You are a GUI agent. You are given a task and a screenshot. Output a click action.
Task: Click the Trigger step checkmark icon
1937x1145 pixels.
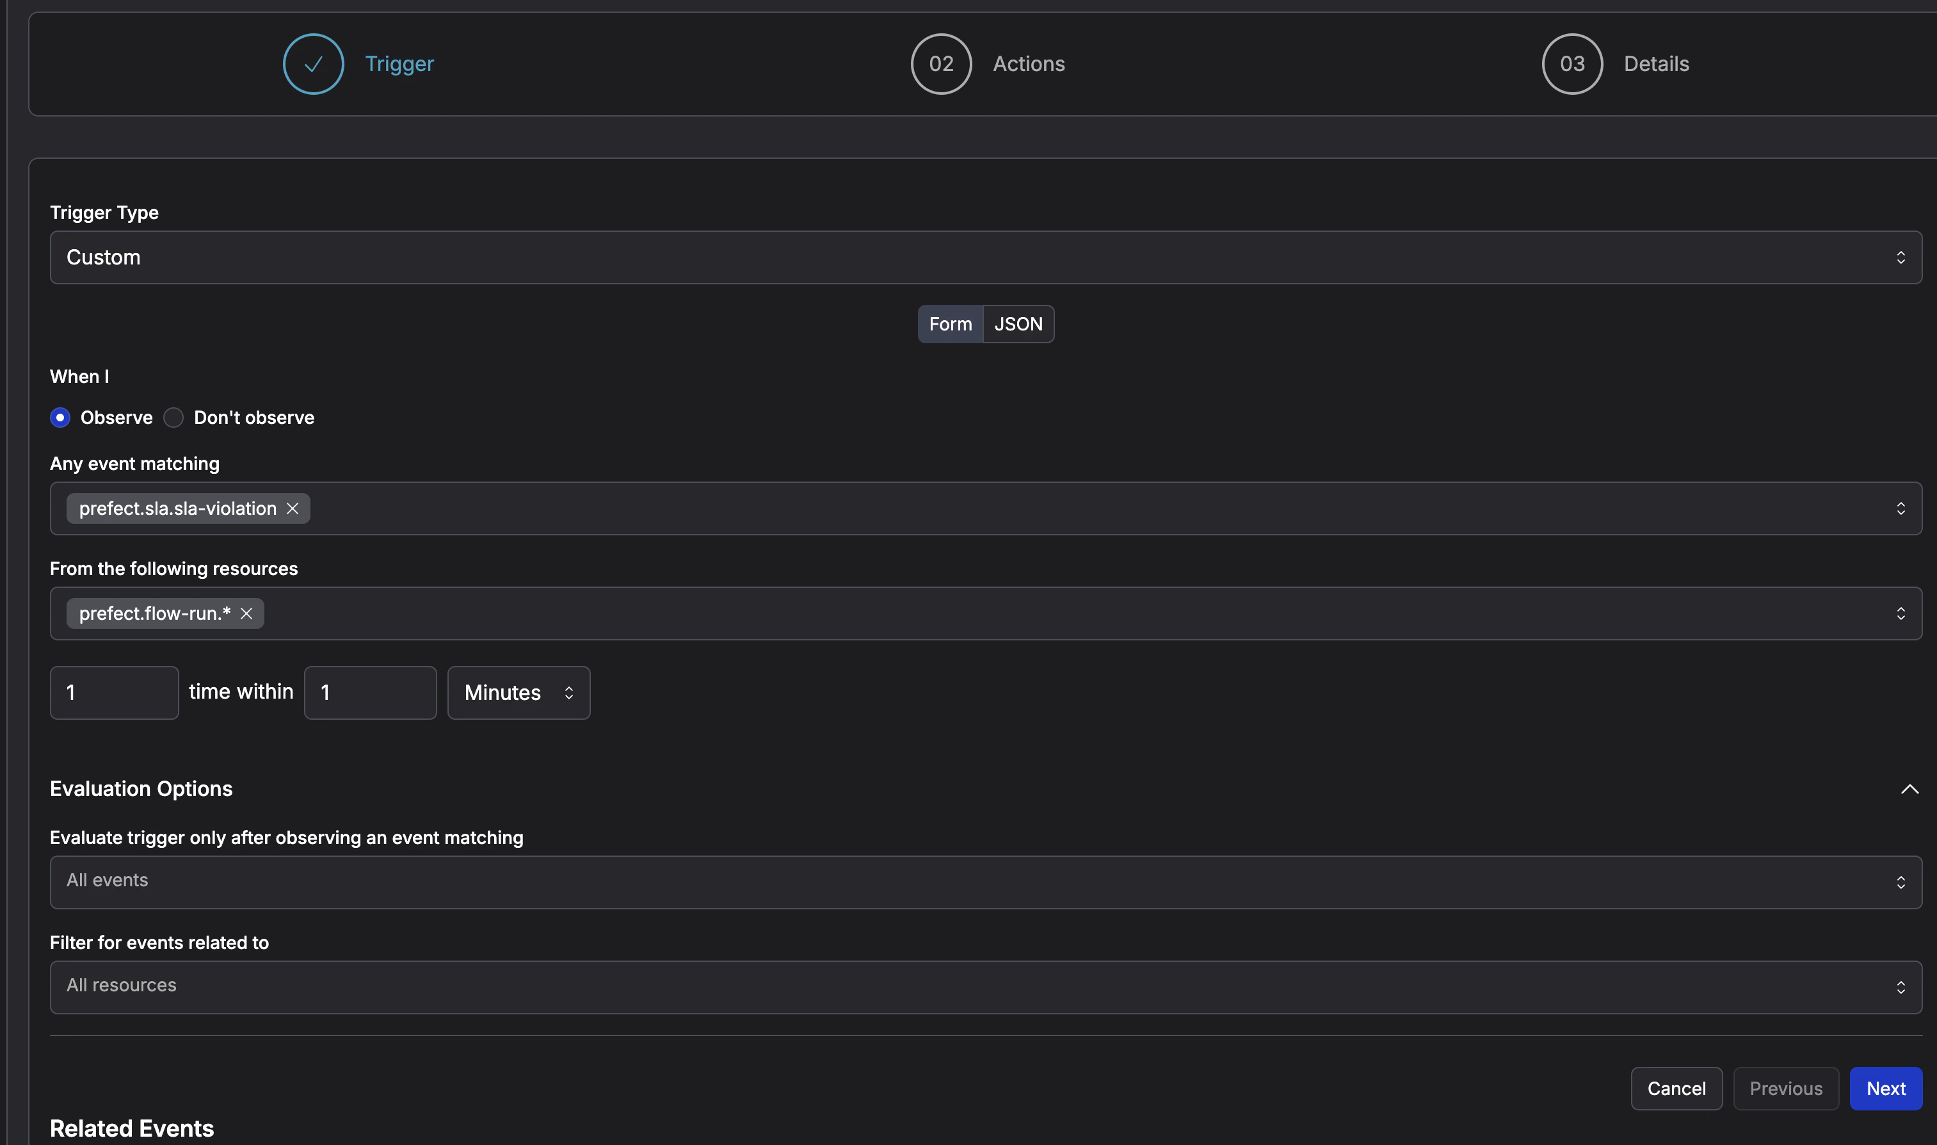point(312,63)
